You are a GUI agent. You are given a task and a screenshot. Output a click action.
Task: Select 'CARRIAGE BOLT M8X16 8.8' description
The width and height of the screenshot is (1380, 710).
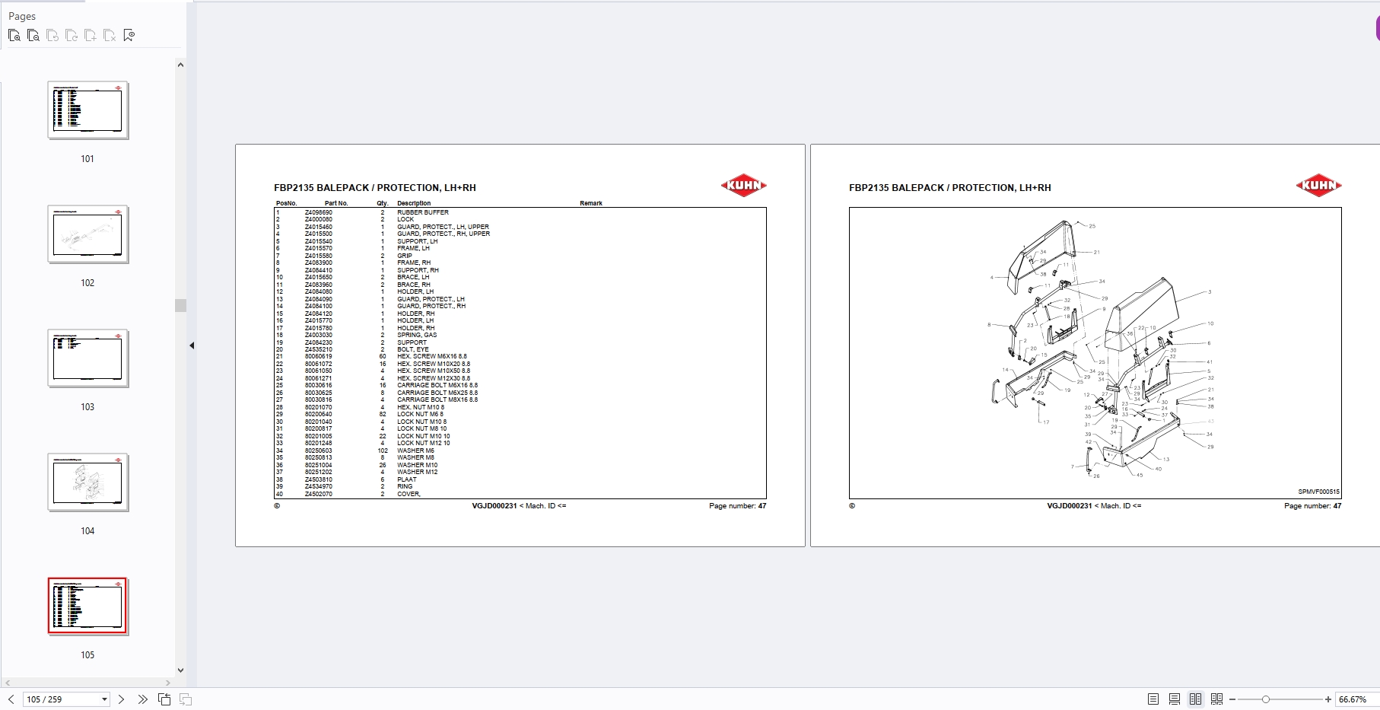437,400
